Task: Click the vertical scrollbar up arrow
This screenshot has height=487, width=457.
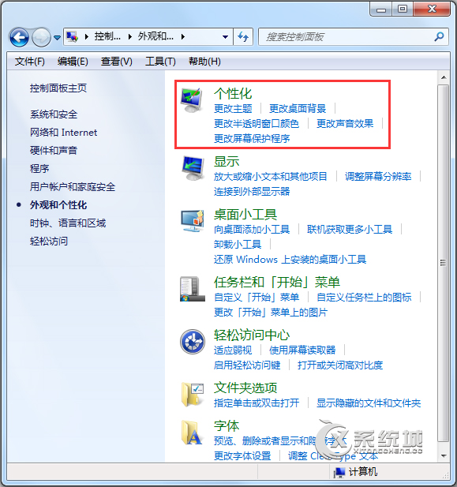Action: coord(444,77)
